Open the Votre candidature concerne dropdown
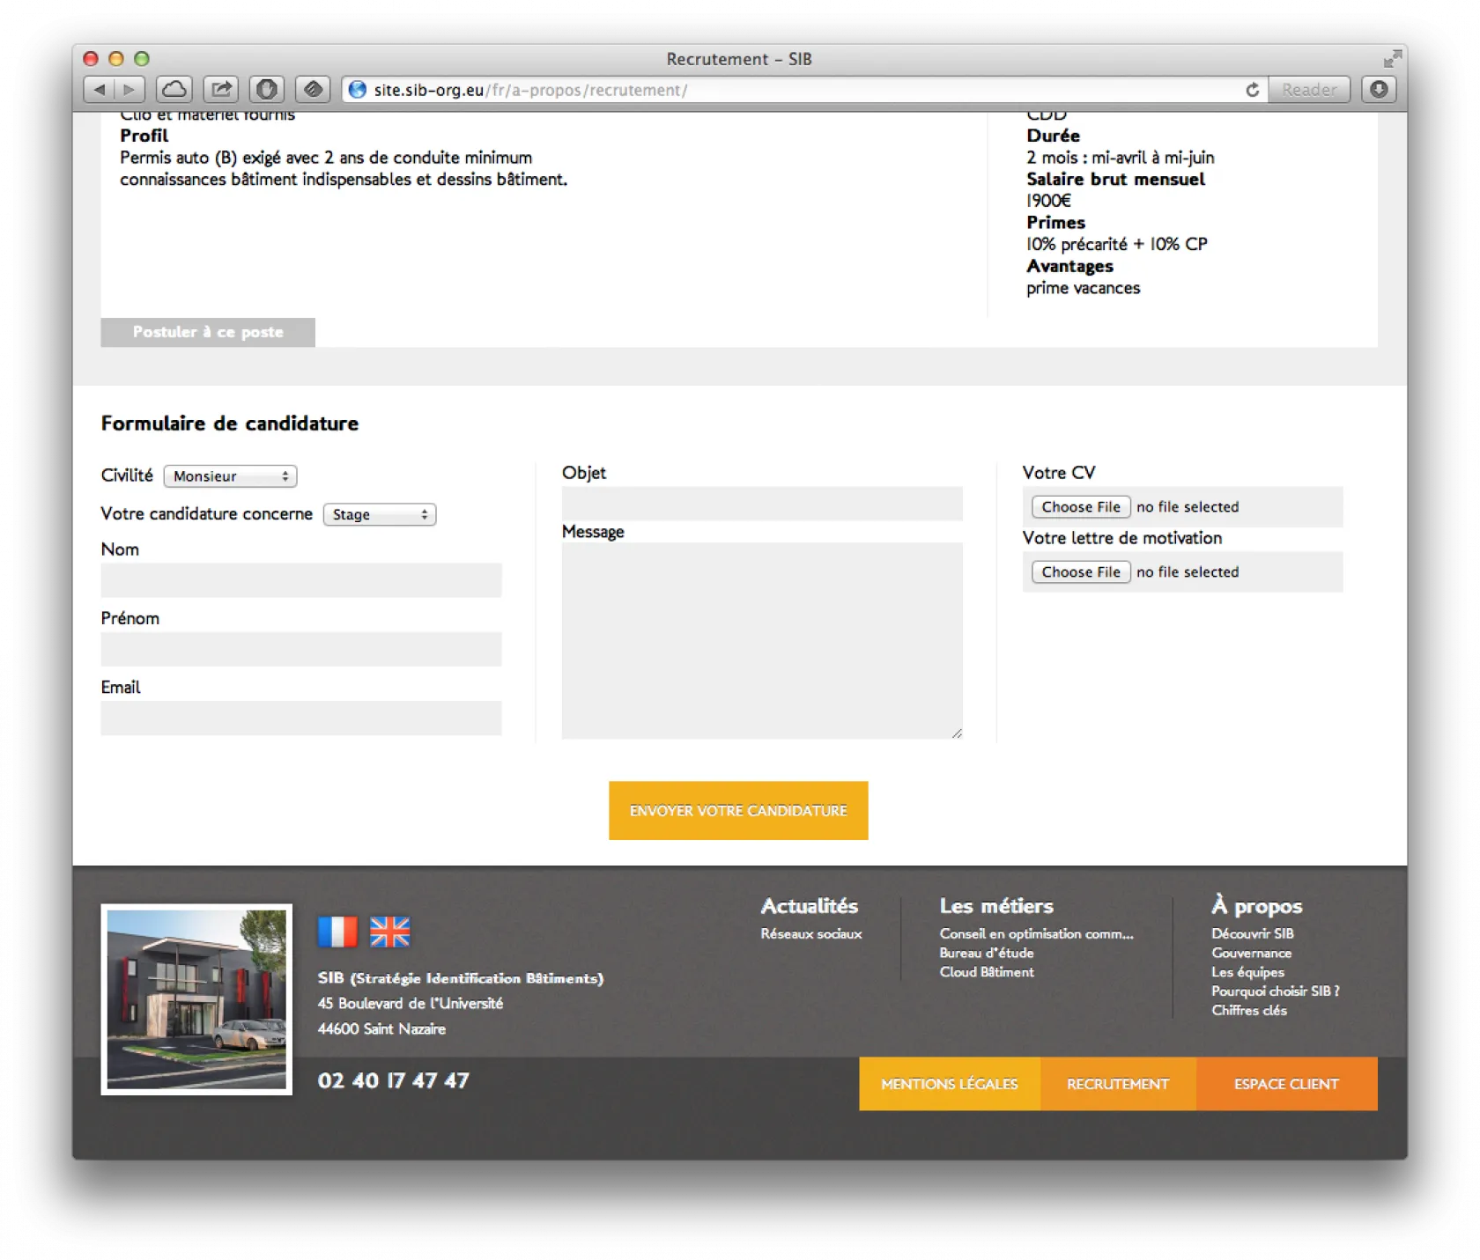The image size is (1480, 1260). coord(379,515)
